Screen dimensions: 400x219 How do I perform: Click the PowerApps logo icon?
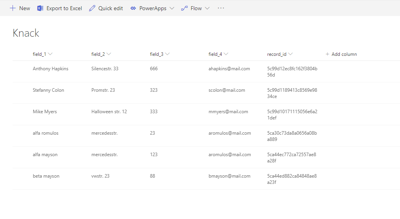click(133, 8)
